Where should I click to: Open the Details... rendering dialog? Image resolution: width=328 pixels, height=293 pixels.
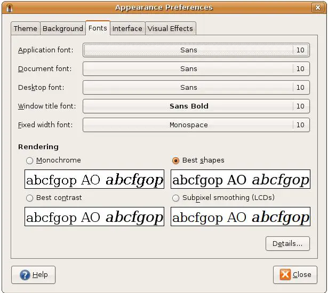coord(287,243)
